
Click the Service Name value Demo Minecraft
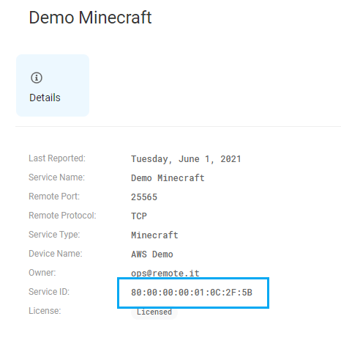(x=168, y=178)
